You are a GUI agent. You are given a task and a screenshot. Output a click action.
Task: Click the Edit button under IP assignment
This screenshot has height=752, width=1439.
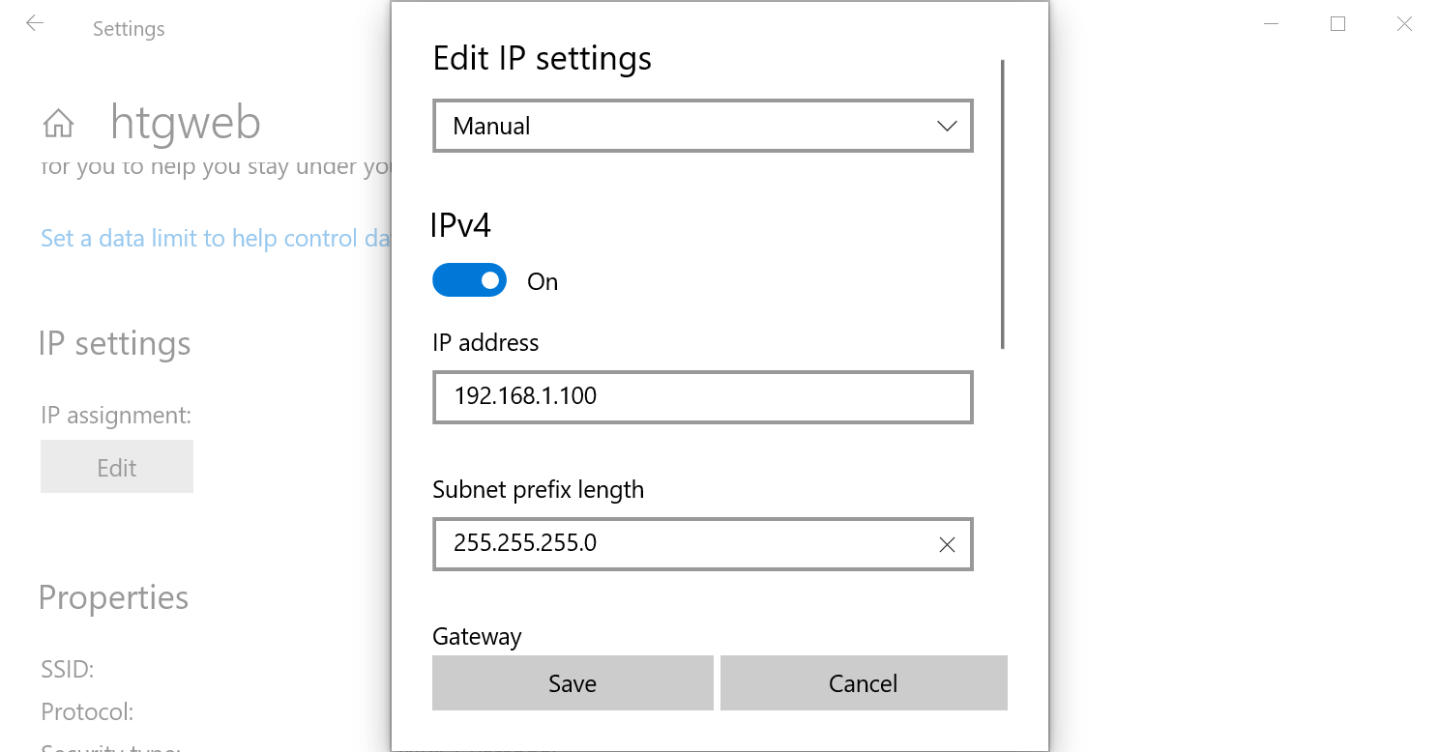tap(116, 466)
